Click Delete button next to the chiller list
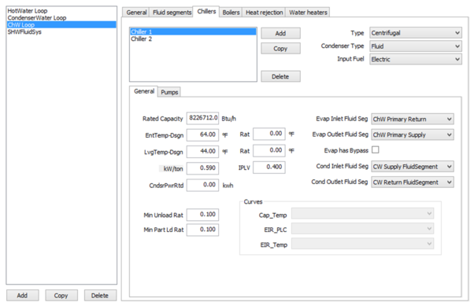The image size is (474, 302). coord(280,76)
